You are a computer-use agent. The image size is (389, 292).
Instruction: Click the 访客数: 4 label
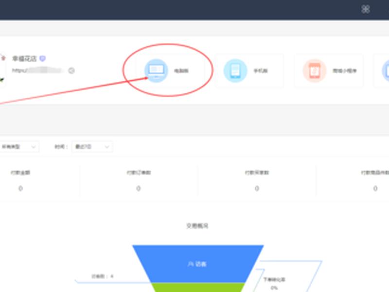(x=103, y=276)
